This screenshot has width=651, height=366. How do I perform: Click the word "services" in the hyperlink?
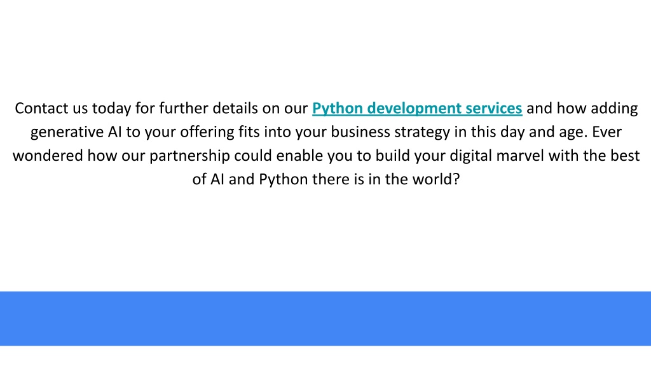(493, 108)
